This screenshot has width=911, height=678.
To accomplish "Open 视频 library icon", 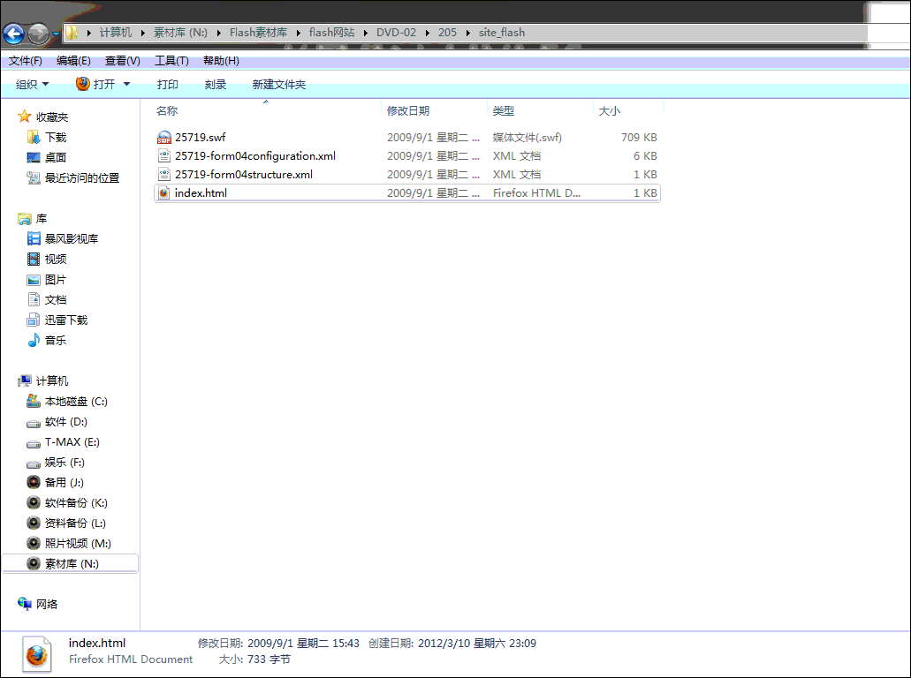I will coord(34,259).
